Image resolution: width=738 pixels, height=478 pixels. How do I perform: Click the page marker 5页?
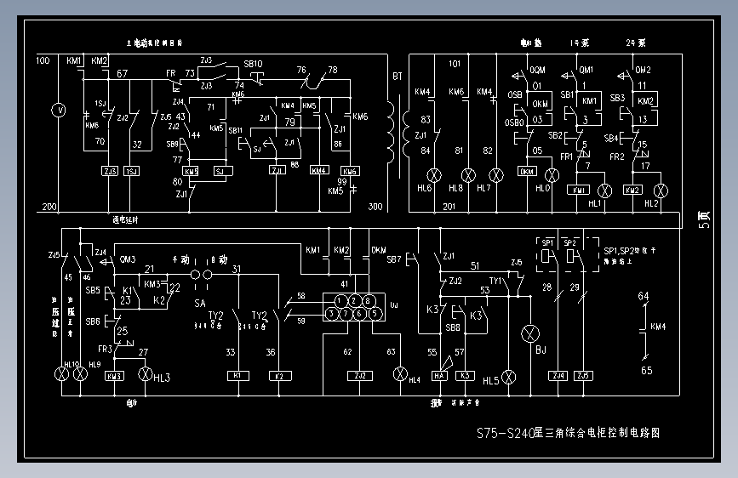pos(704,219)
